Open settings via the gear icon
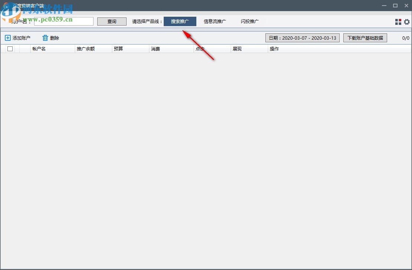Viewport: 412px width, 270px height. (x=407, y=22)
